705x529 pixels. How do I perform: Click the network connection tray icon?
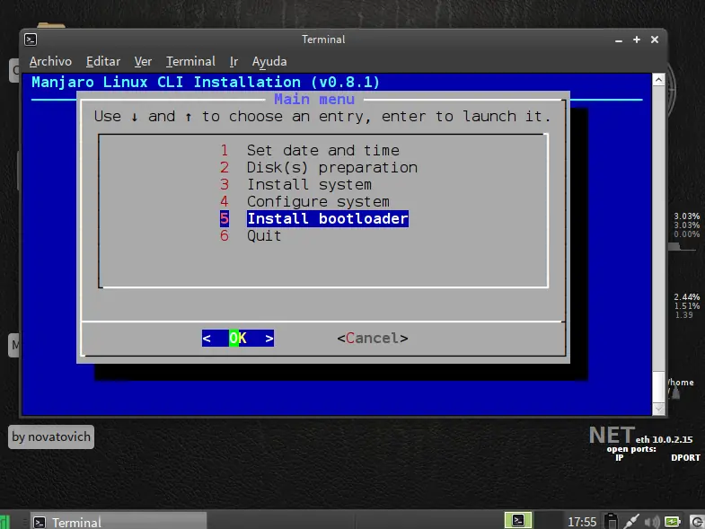(x=631, y=521)
